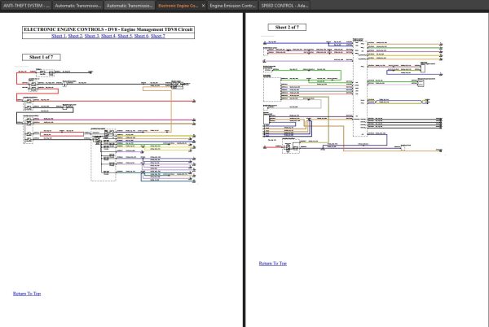Navigate to the Sheet 5 link
The width and height of the screenshot is (489, 327).
coord(125,37)
